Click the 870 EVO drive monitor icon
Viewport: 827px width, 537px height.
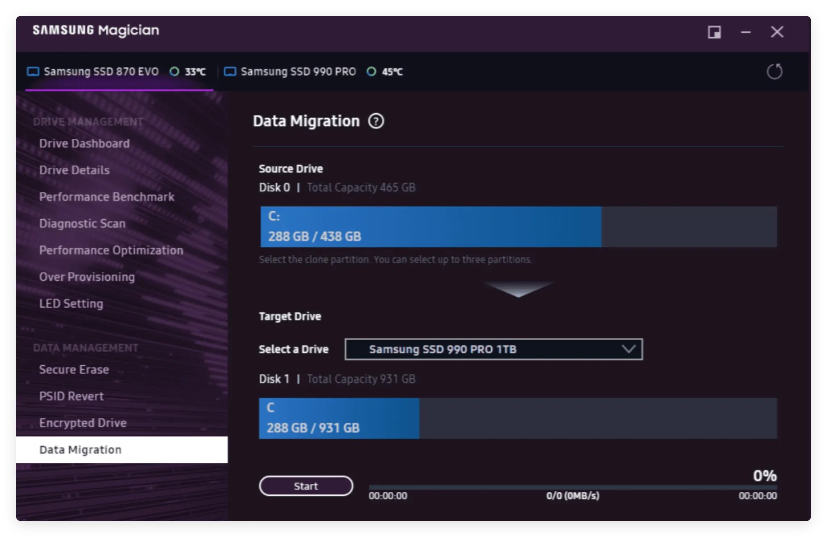coord(33,72)
